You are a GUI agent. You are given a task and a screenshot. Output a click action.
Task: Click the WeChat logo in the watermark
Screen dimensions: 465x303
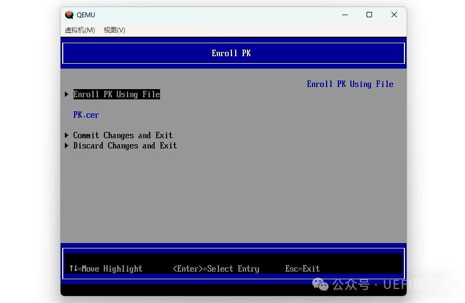[x=321, y=284]
